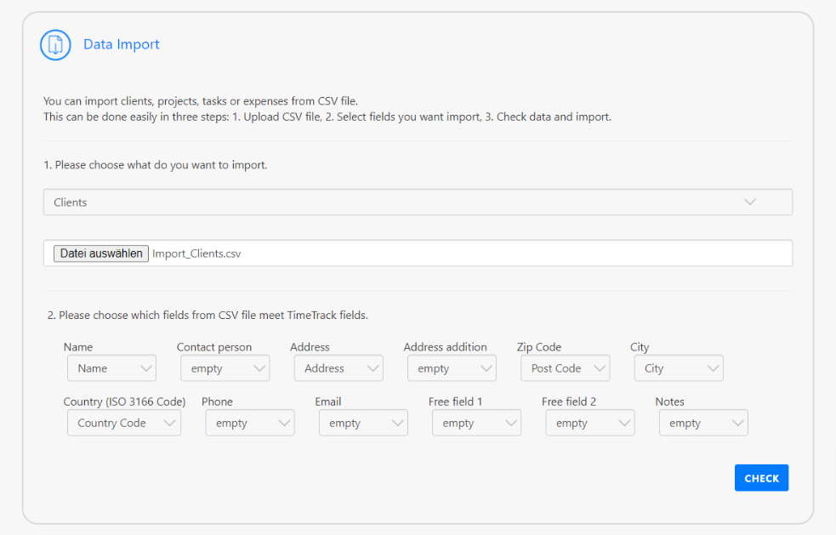Click the Data Import heading text
The image size is (836, 535).
point(122,44)
